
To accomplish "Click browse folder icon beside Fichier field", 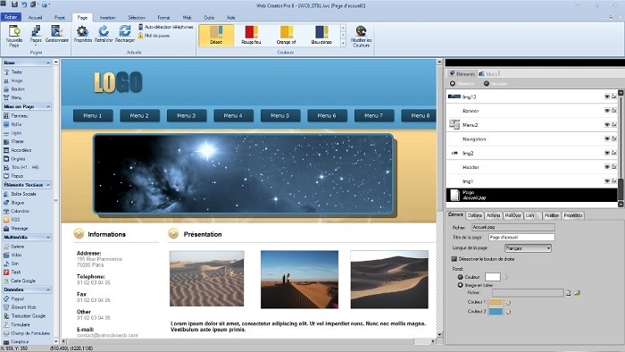I will coord(577,293).
